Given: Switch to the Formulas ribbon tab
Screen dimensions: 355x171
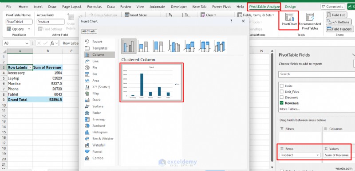Looking at the screenshot, I should [95, 7].
